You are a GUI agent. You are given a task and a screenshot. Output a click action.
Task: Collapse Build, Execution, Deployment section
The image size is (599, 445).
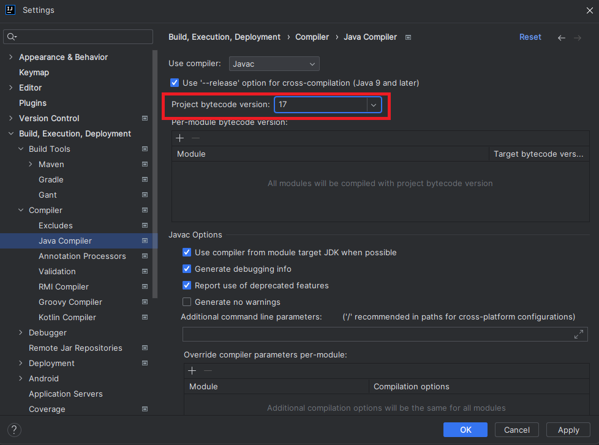(x=10, y=133)
